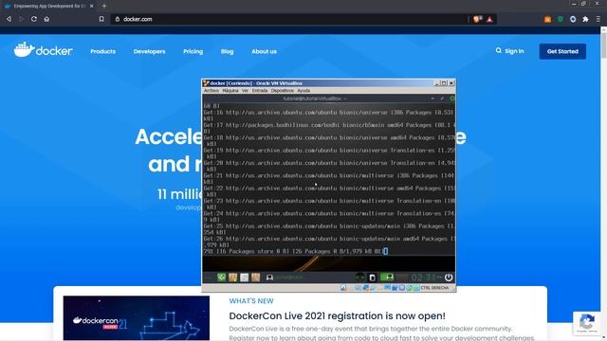Click the blue ring extension icon
The height and width of the screenshot is (341, 607).
click(x=573, y=19)
